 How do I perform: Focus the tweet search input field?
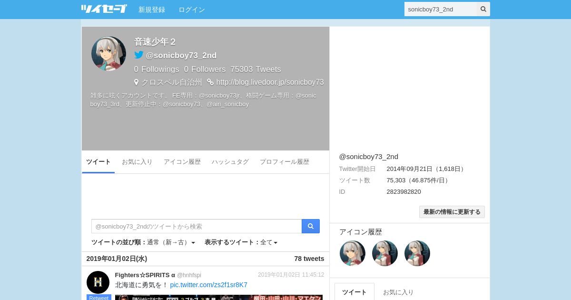(197, 226)
